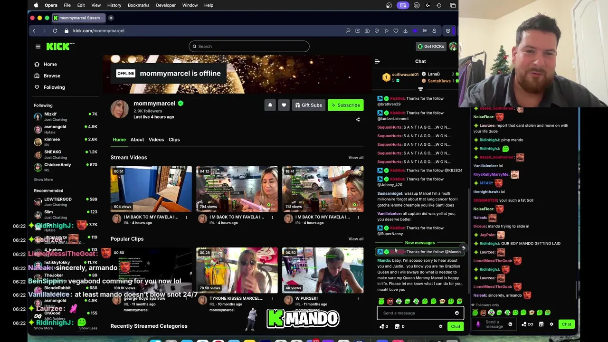Switch to the Clips tab
Screen dimensions: 608x342
tap(174, 140)
